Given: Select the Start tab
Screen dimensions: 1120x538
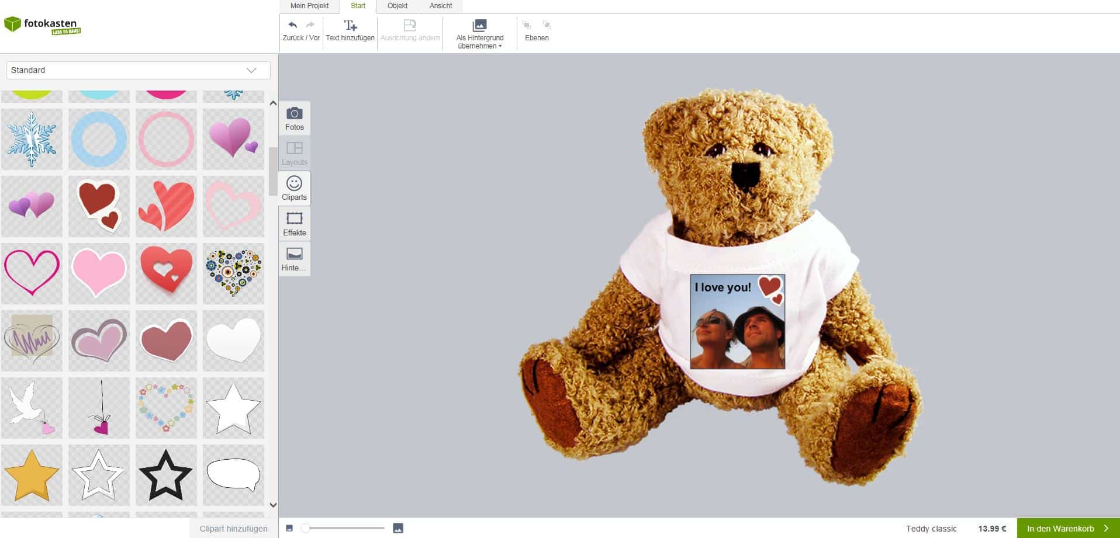Looking at the screenshot, I should pyautogui.click(x=358, y=6).
